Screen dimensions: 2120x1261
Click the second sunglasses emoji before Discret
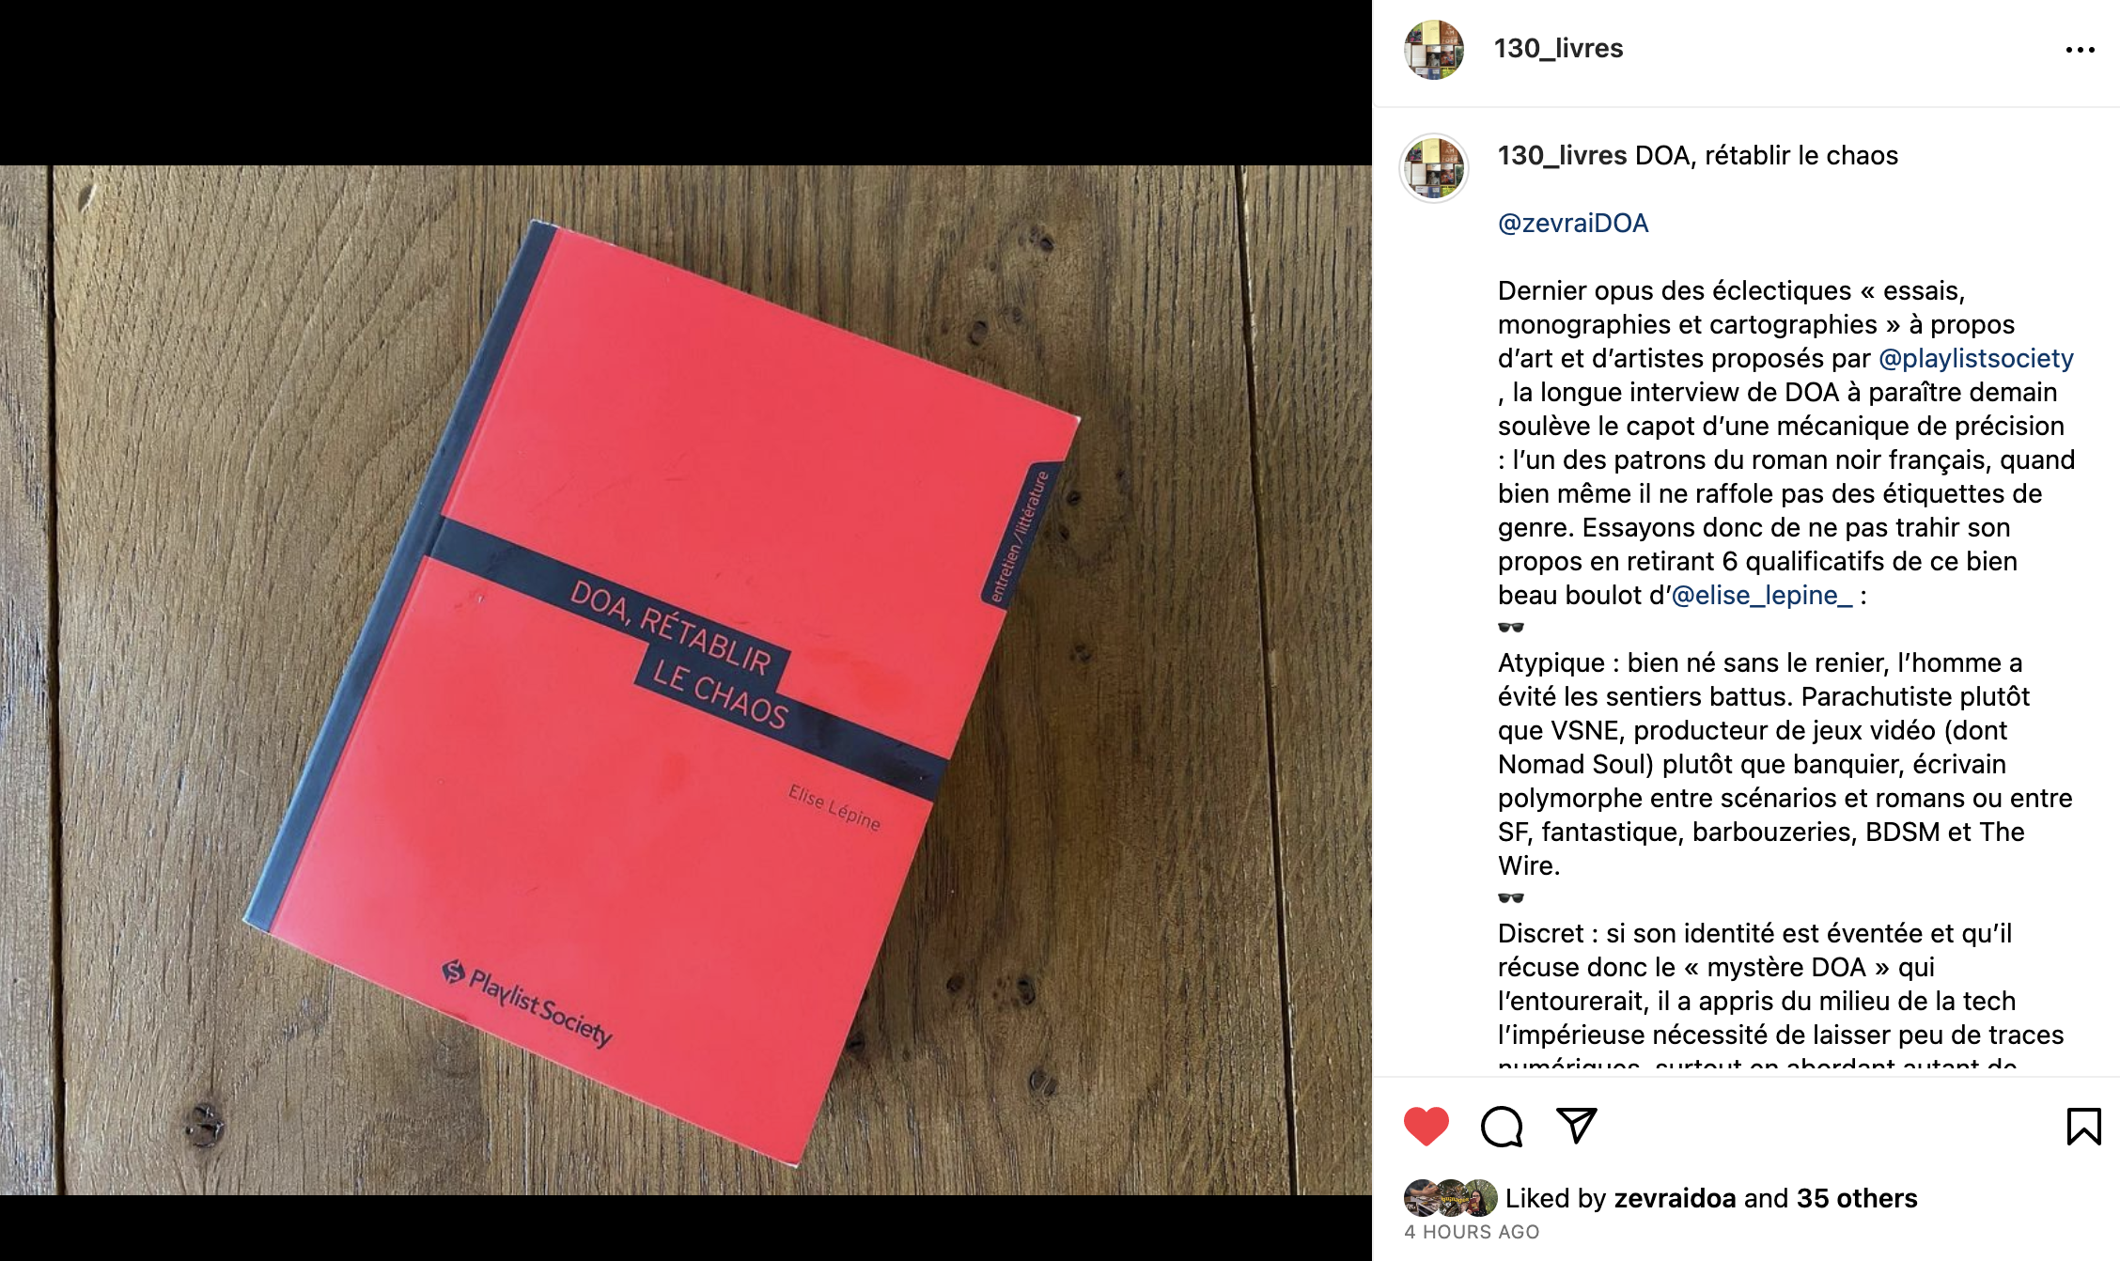click(1511, 898)
